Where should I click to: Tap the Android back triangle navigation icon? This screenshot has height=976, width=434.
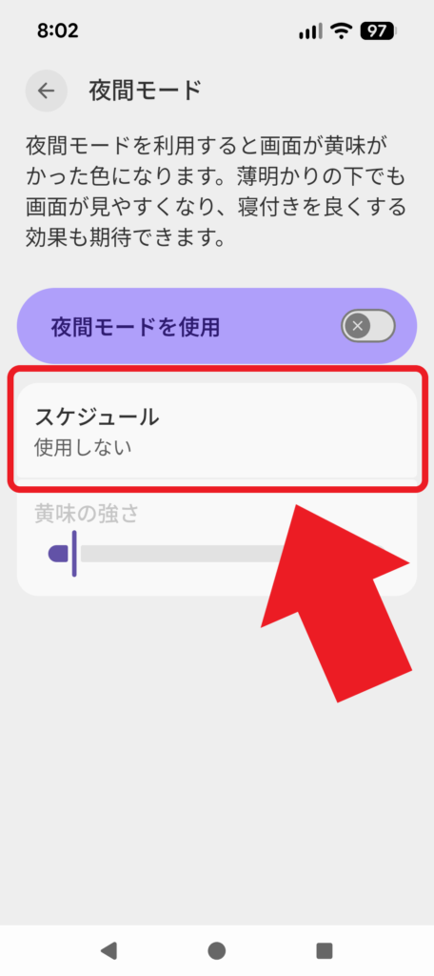pos(108,950)
